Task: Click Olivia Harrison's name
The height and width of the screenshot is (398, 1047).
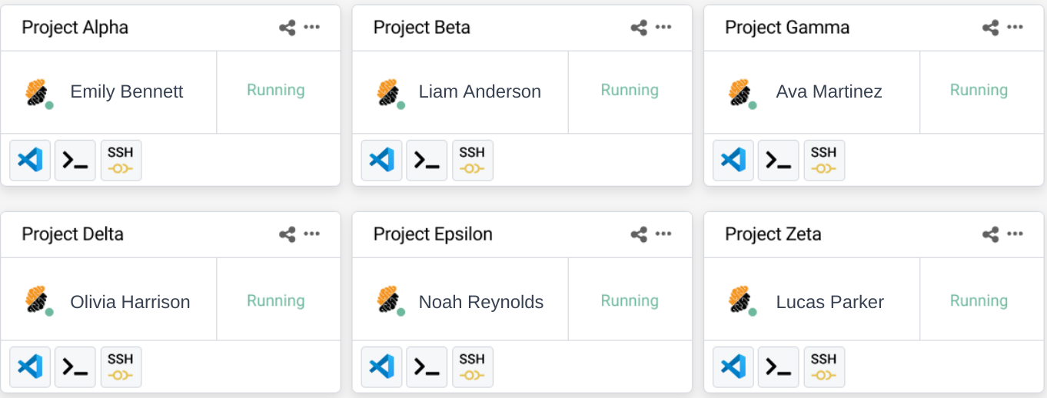Action: 130,302
